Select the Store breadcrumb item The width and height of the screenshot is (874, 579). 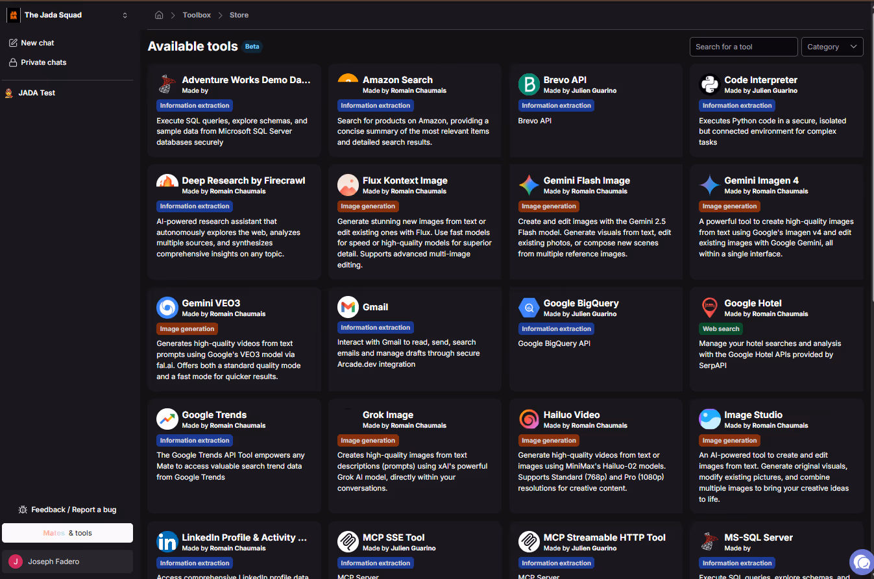pyautogui.click(x=239, y=14)
